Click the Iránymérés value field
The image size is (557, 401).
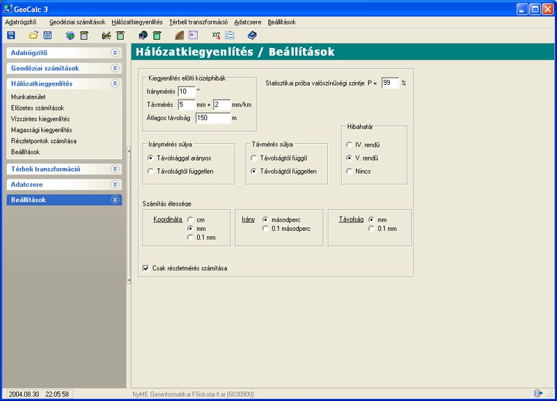pos(187,92)
